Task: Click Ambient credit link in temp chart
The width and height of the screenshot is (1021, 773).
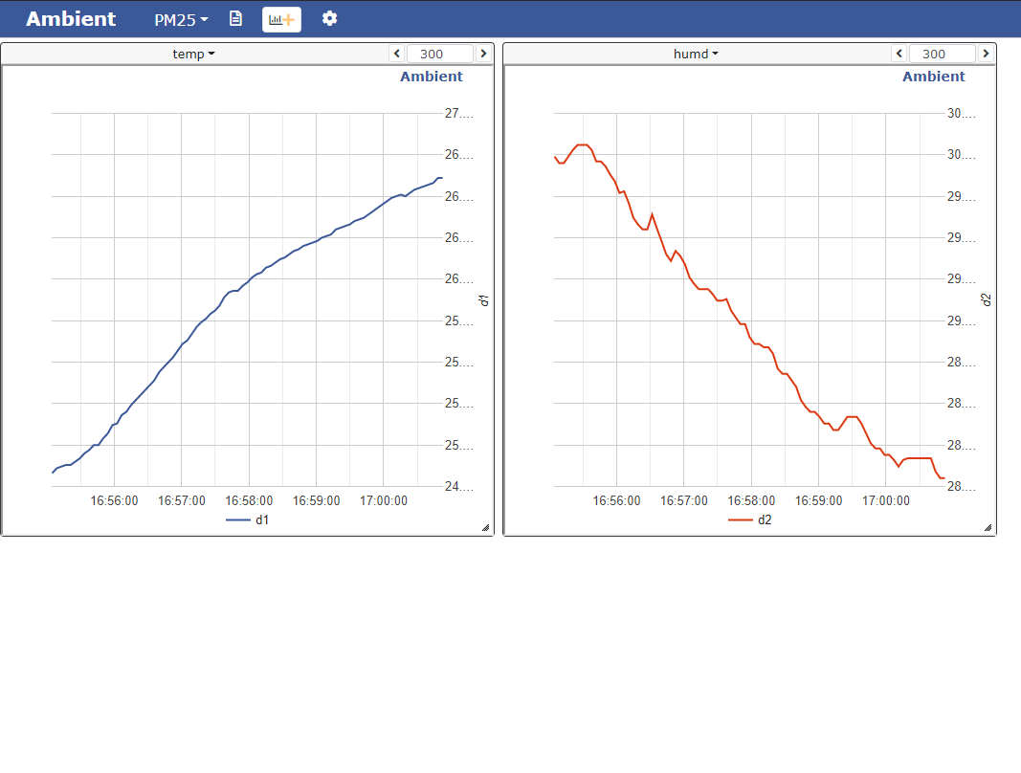Action: [431, 77]
